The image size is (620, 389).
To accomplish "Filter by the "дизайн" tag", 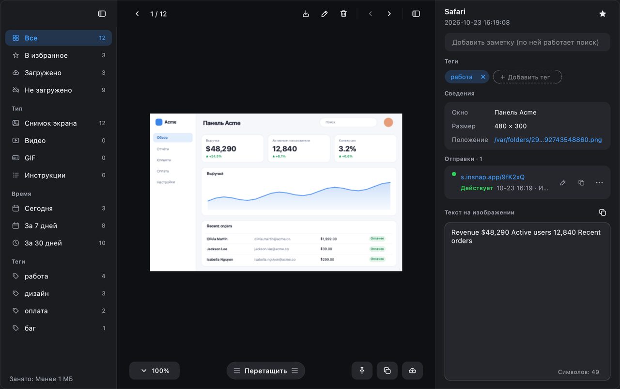I will click(59, 294).
